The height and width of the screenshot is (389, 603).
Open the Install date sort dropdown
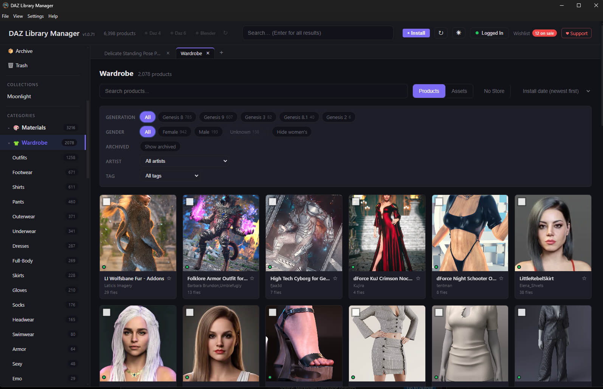pos(555,91)
